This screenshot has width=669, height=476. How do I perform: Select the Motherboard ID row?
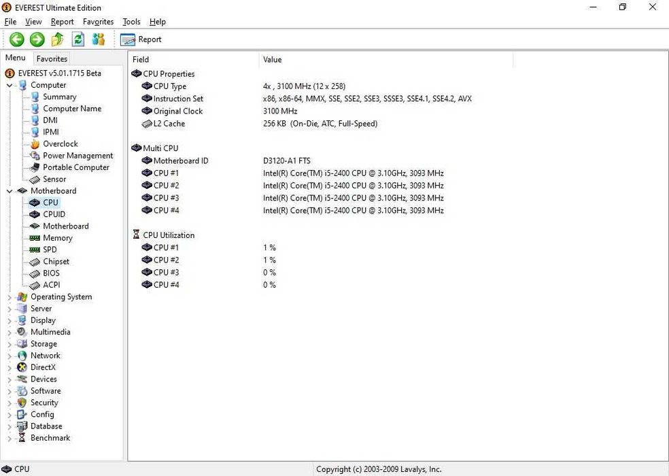pyautogui.click(x=320, y=160)
